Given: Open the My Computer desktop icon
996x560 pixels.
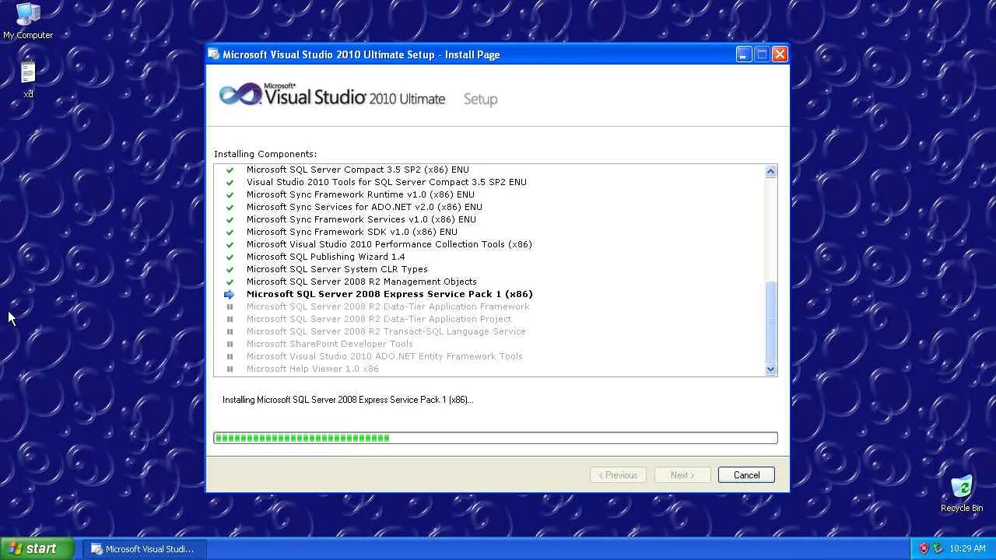Looking at the screenshot, I should pyautogui.click(x=28, y=20).
